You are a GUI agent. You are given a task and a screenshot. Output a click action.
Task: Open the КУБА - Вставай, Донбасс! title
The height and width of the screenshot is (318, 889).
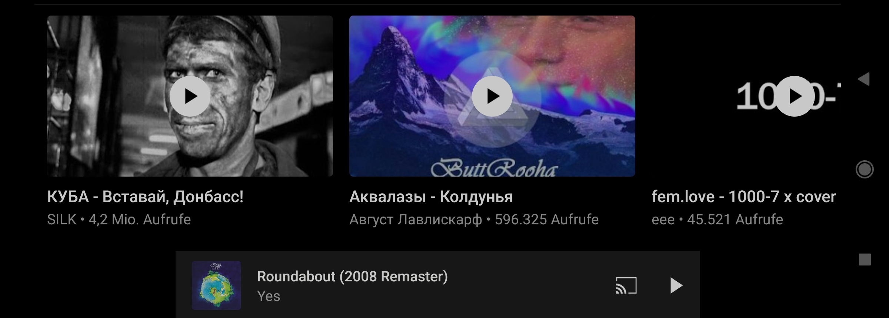click(145, 197)
